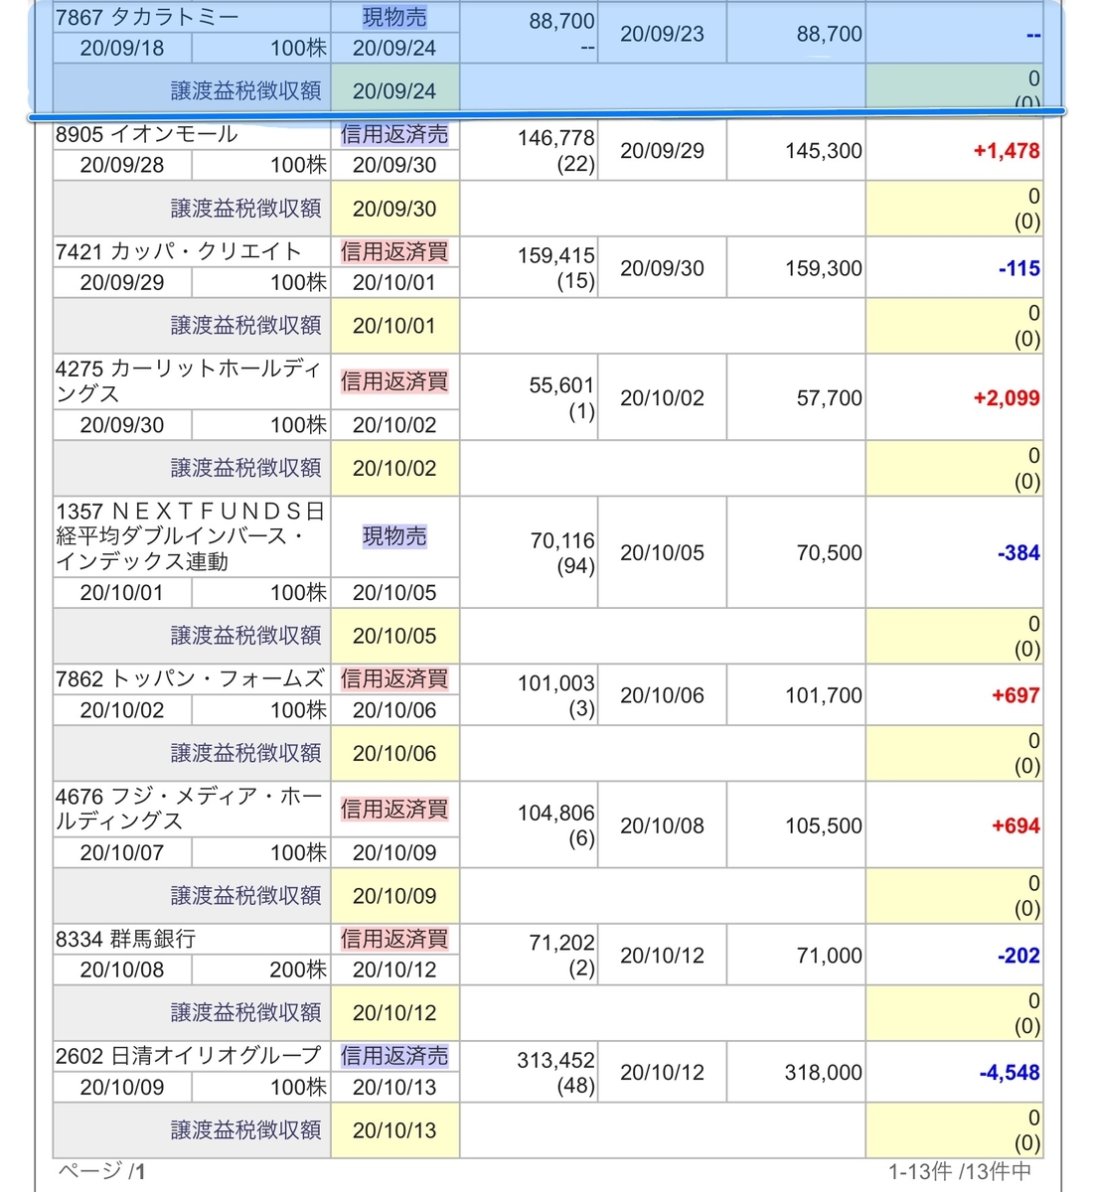Select the +697 profit value
This screenshot has height=1192, width=1094.
tap(1016, 695)
